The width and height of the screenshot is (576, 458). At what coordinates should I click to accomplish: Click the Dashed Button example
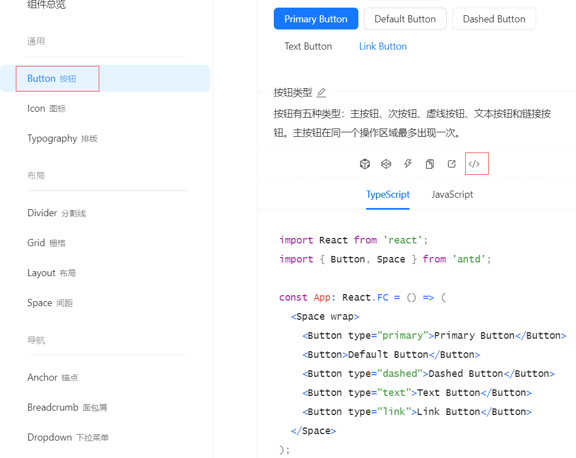tap(494, 19)
